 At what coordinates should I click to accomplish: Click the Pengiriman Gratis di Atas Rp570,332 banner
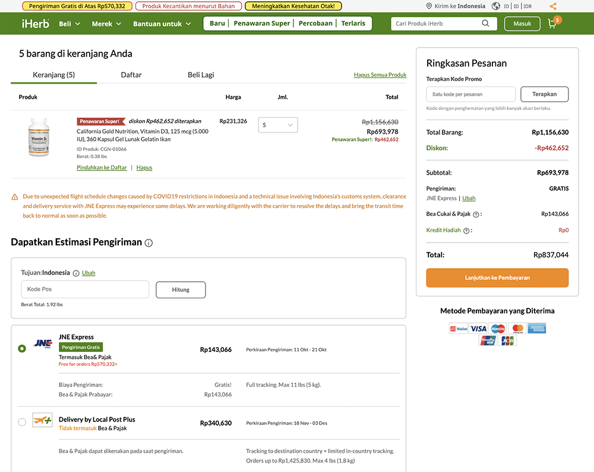[x=77, y=6]
